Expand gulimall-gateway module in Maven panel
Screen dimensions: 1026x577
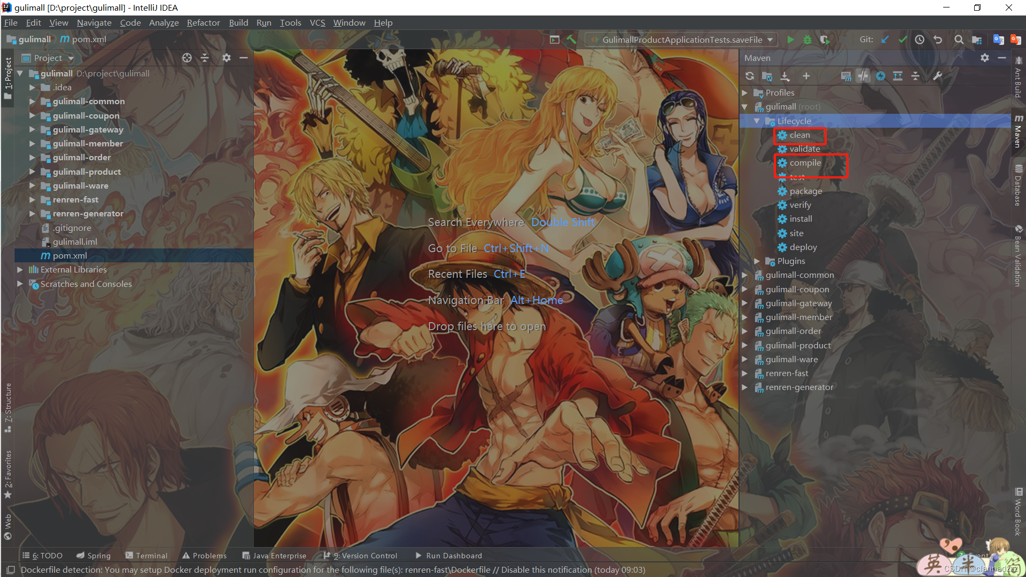click(x=744, y=303)
